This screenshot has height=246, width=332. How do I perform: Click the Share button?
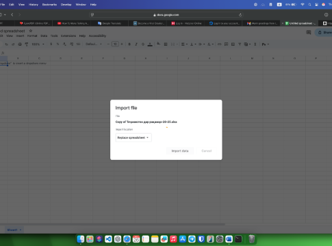point(324,32)
